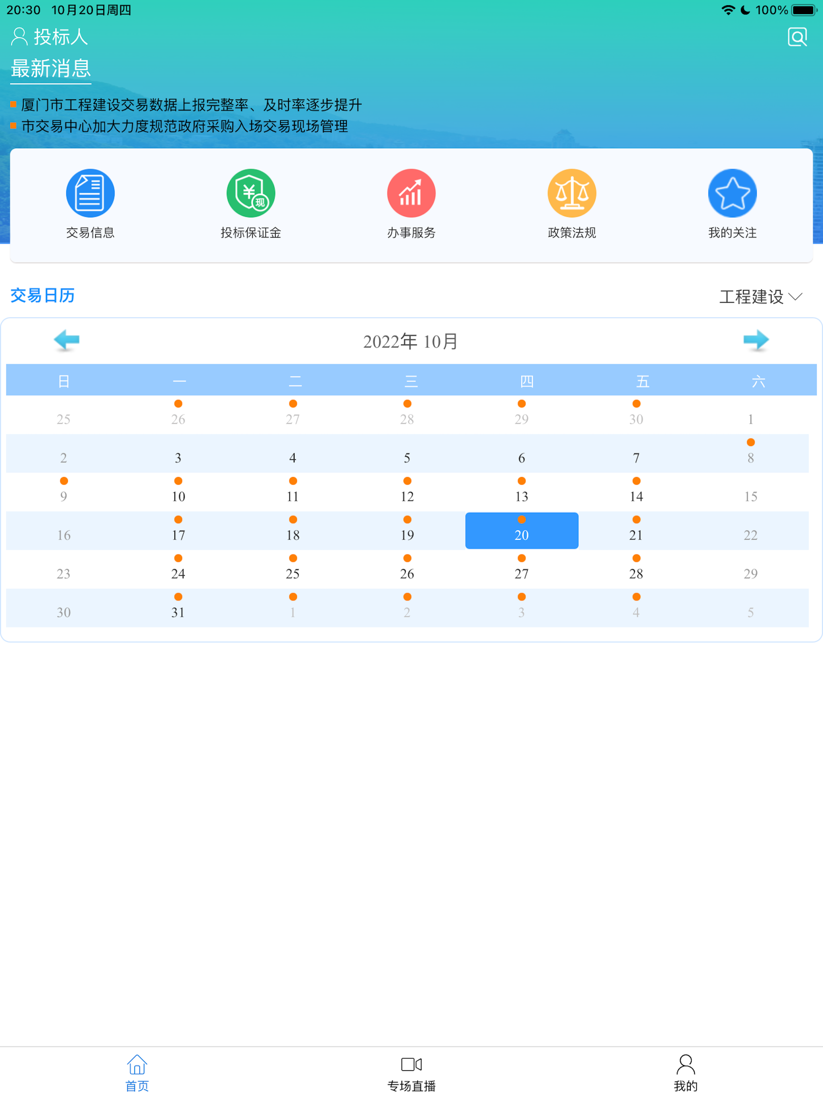Image resolution: width=823 pixels, height=1098 pixels.
Task: Select October 11 on calendar
Action: tap(293, 492)
